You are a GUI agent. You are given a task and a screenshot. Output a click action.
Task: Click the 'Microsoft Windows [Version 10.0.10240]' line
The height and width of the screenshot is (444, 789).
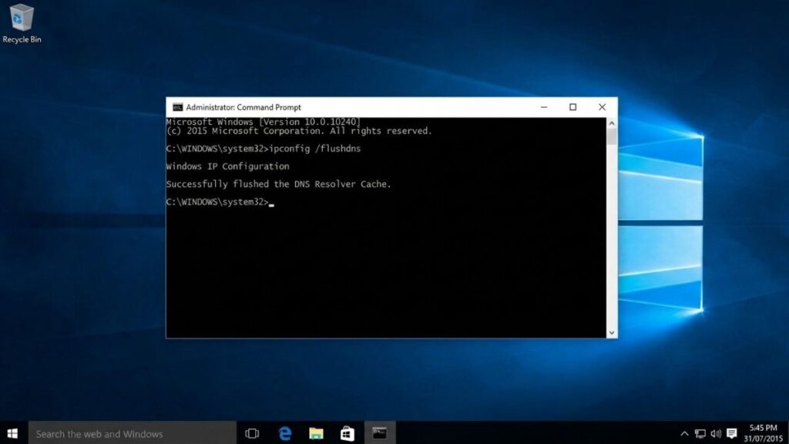(264, 122)
